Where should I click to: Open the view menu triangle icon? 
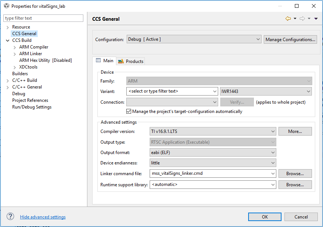point(316,19)
